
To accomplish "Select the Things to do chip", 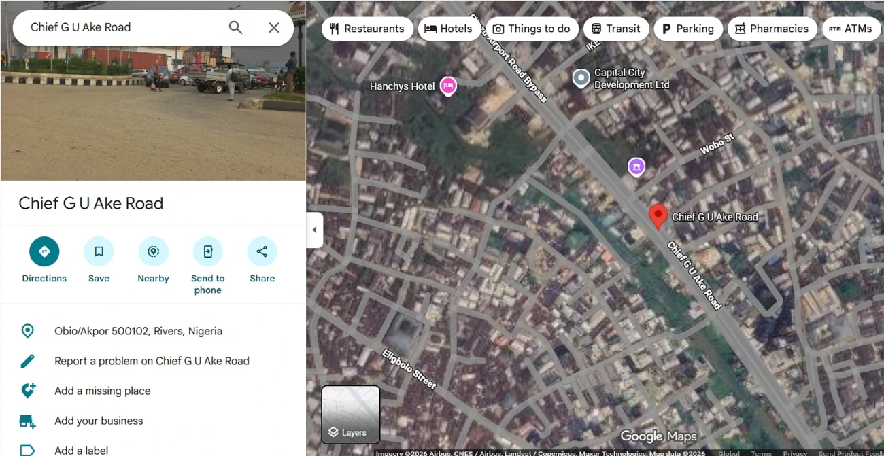I will point(532,29).
